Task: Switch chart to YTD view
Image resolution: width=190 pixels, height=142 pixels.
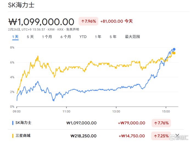Action: 83,37
